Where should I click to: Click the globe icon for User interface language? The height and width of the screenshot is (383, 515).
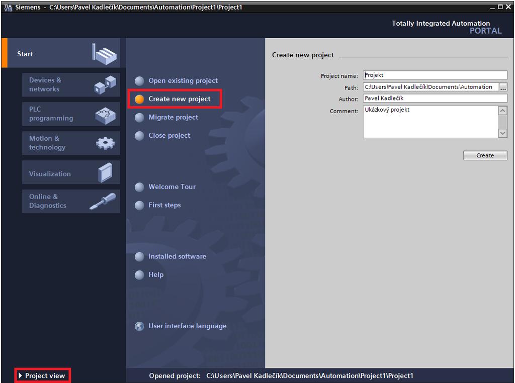140,326
